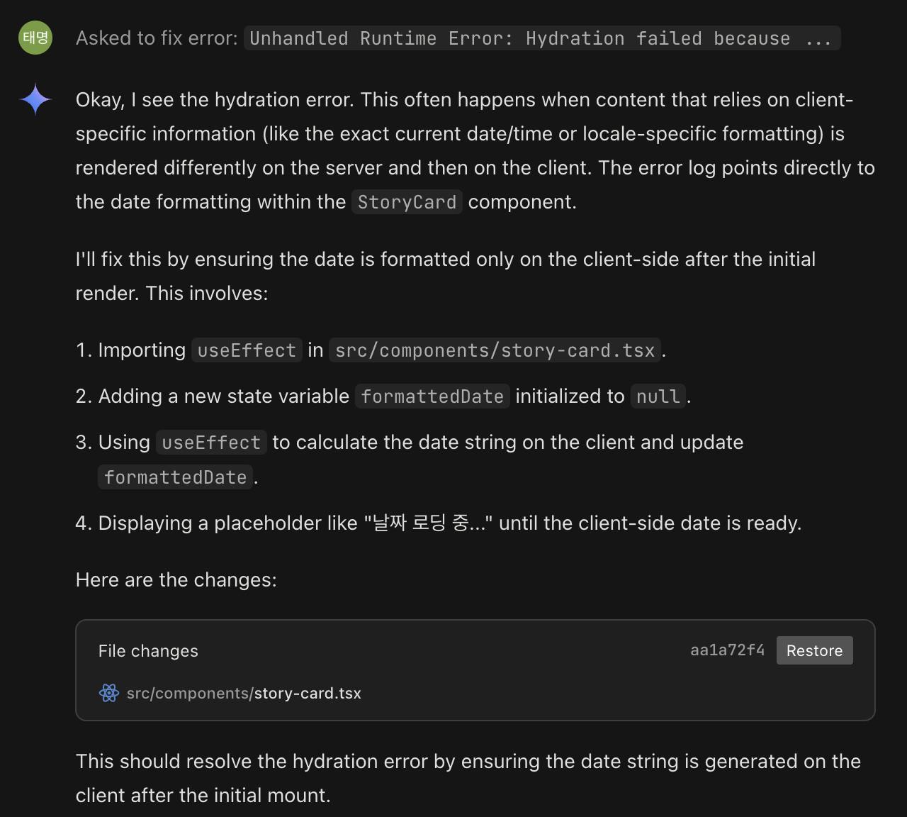The height and width of the screenshot is (817, 907).
Task: Click the src/components/story-card.tsx path in step 1
Action: pyautogui.click(x=495, y=350)
